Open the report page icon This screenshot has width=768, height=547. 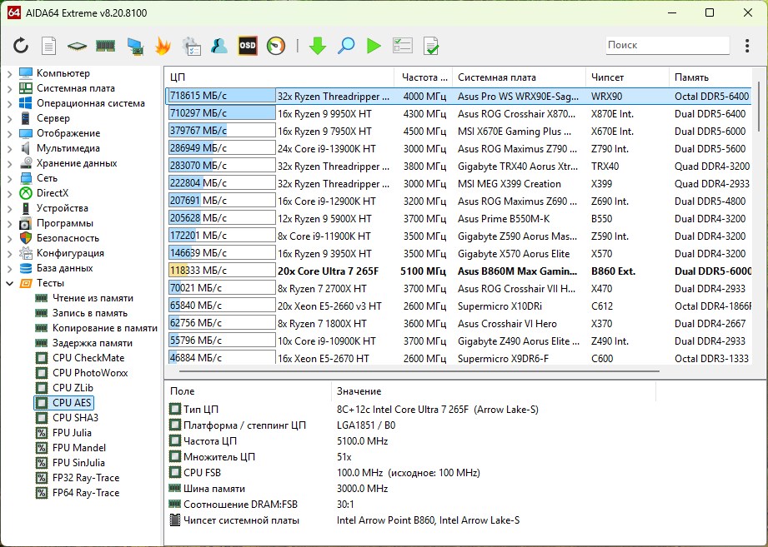pyautogui.click(x=49, y=46)
